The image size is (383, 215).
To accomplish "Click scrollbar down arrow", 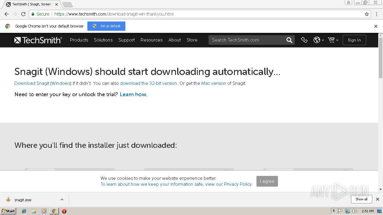I will click(x=381, y=189).
